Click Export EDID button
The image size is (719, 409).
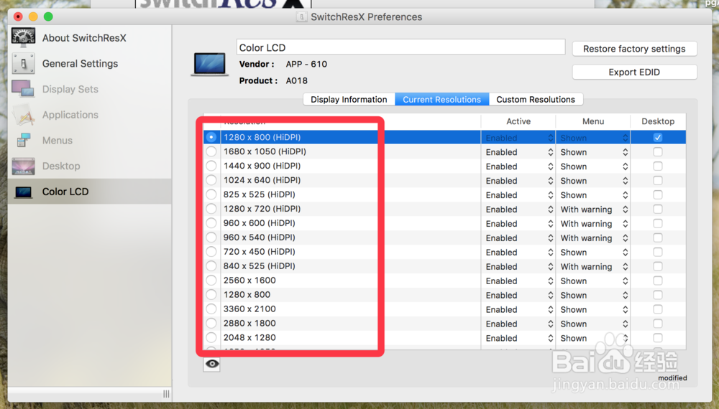click(634, 72)
